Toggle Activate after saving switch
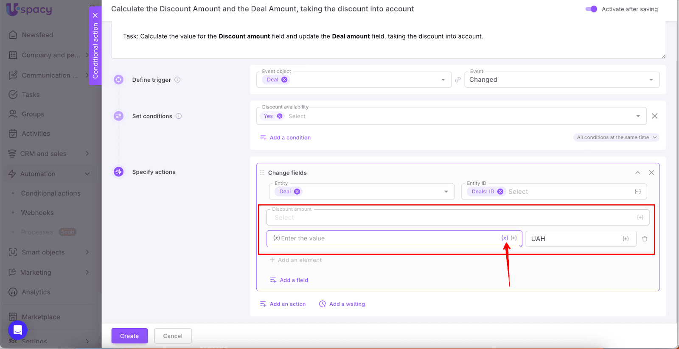 tap(591, 9)
